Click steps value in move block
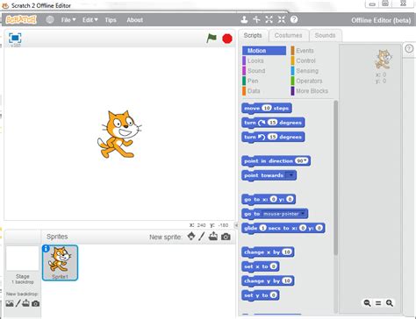 tap(267, 108)
